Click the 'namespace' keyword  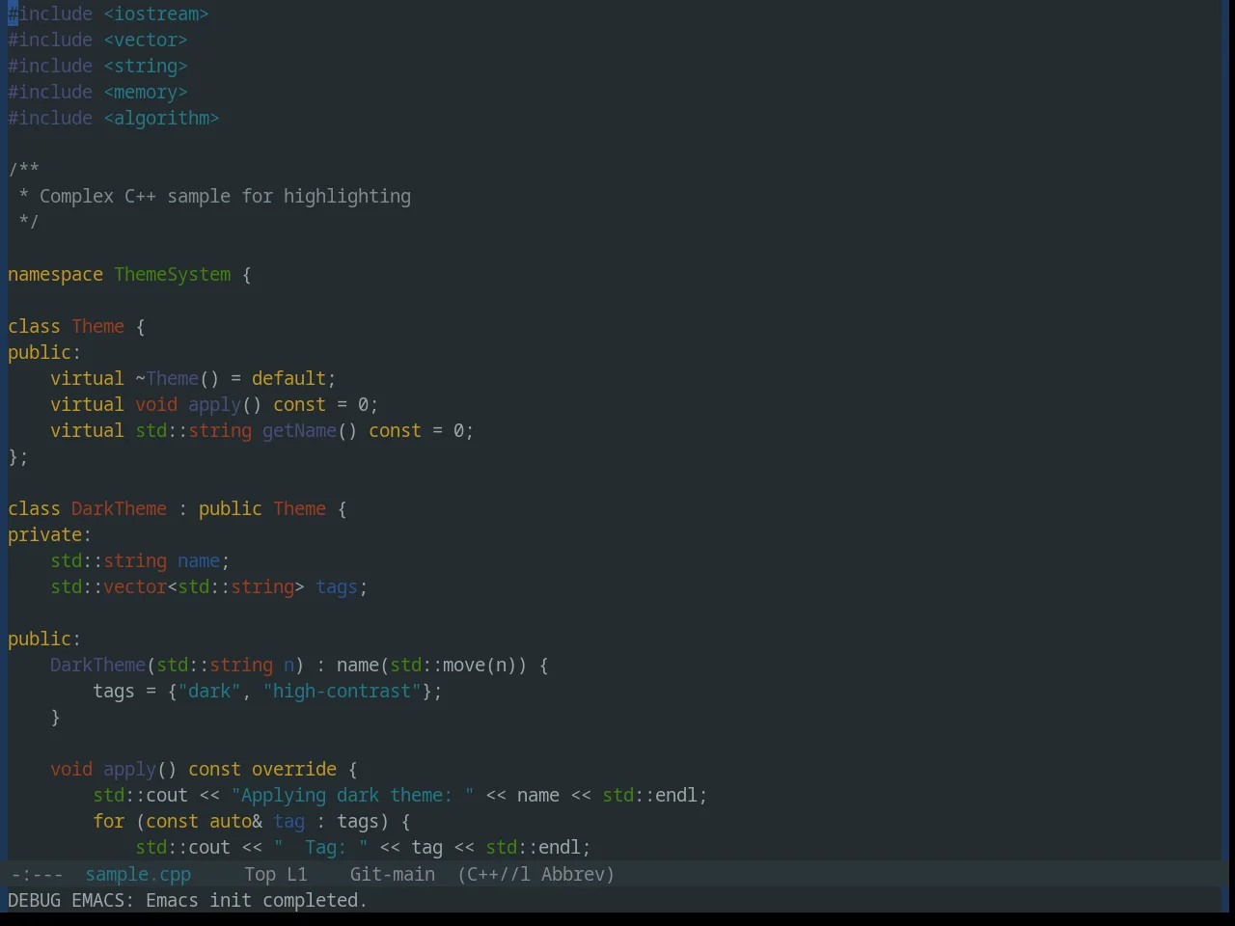[x=55, y=275]
